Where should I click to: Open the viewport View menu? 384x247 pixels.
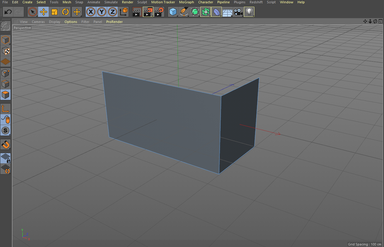(24, 22)
